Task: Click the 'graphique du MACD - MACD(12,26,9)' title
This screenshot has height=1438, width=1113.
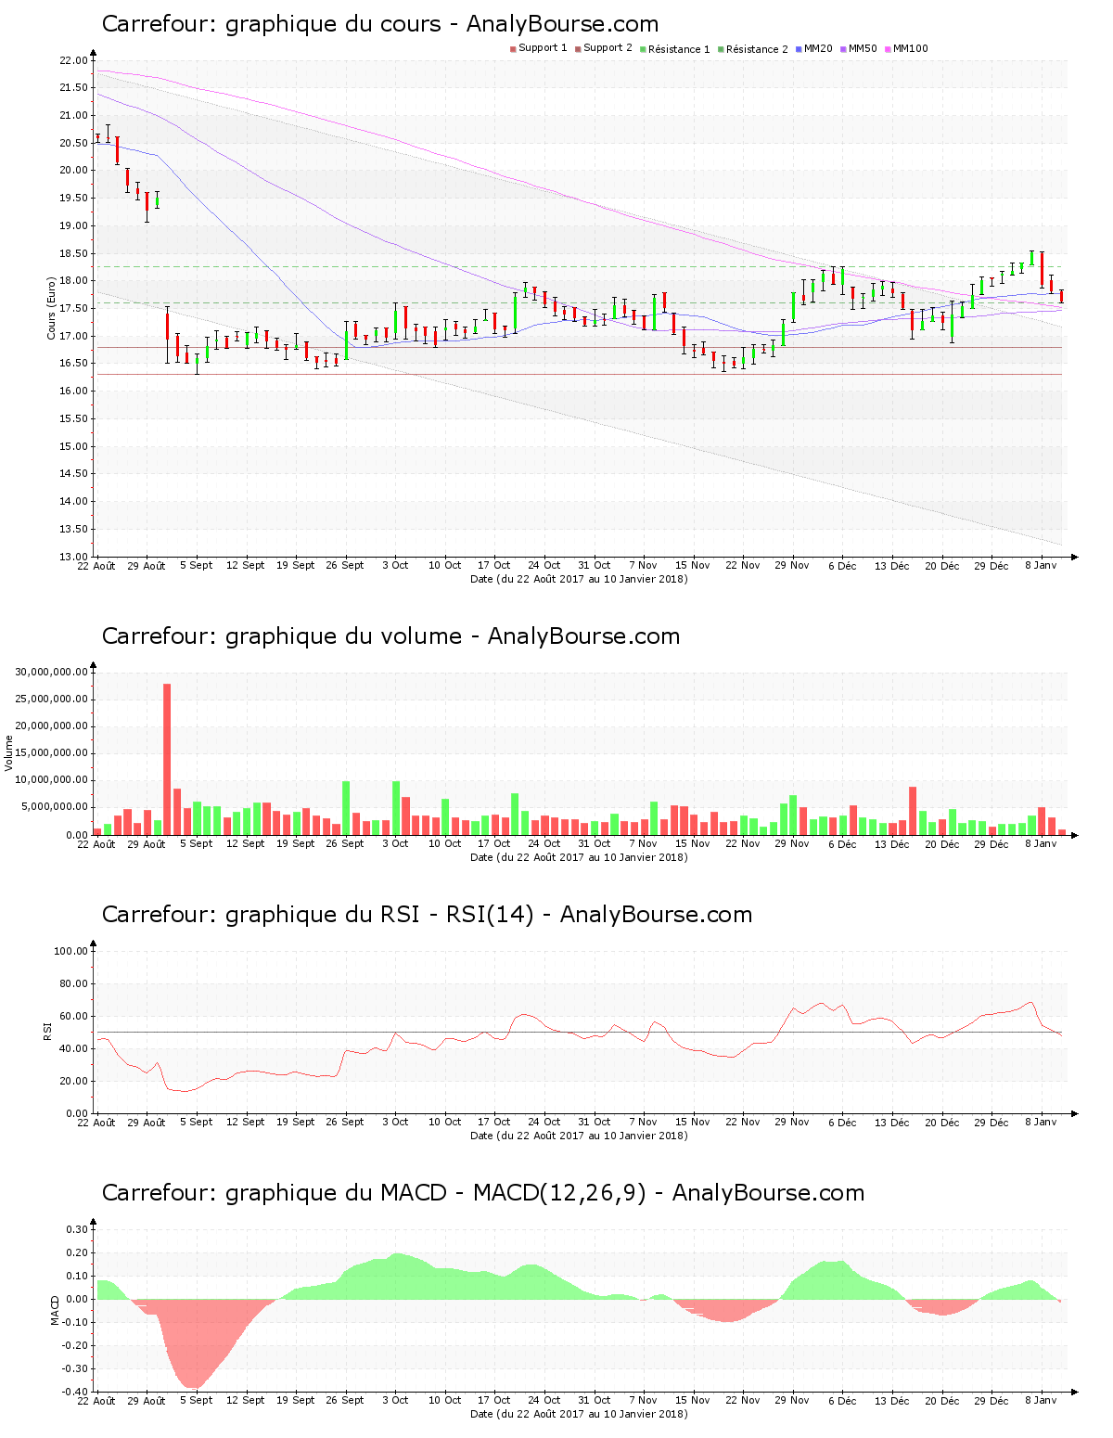Action: pyautogui.click(x=435, y=1193)
